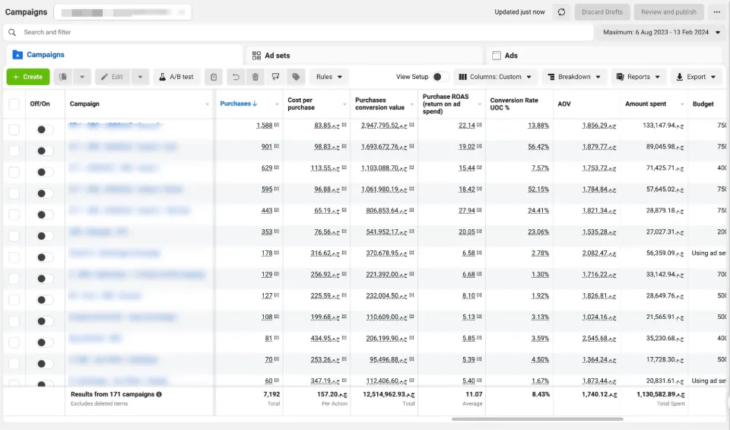Tick the checkbox for the 595 purchases row
Screen dimensions: 730x430
pyautogui.click(x=14, y=193)
